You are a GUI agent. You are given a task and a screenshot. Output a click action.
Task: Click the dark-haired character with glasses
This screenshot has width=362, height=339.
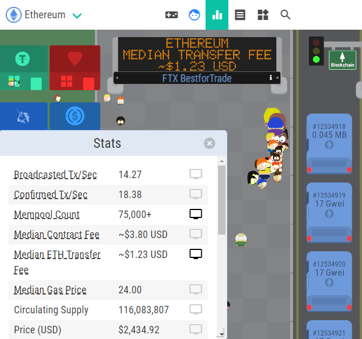click(x=120, y=121)
